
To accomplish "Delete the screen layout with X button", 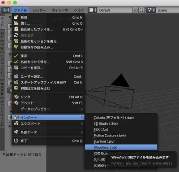I will tap(141, 10).
